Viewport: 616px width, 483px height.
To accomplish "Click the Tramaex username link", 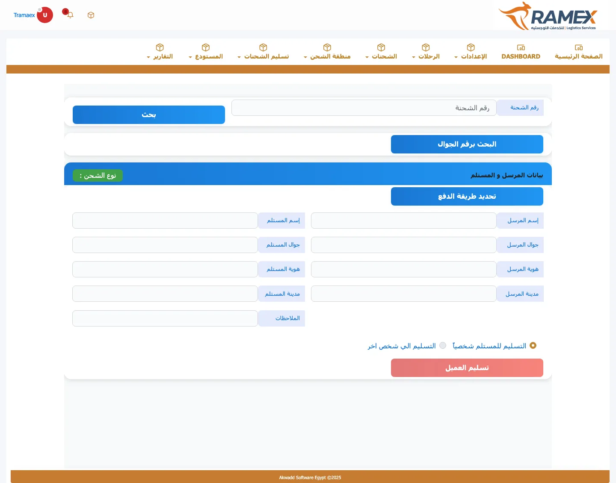I will pyautogui.click(x=24, y=15).
